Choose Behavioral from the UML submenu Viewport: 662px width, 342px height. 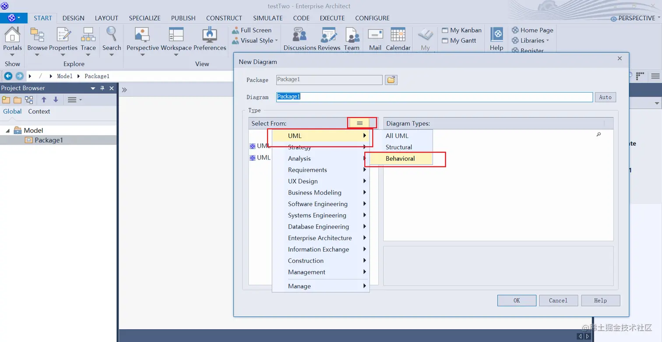click(x=400, y=159)
